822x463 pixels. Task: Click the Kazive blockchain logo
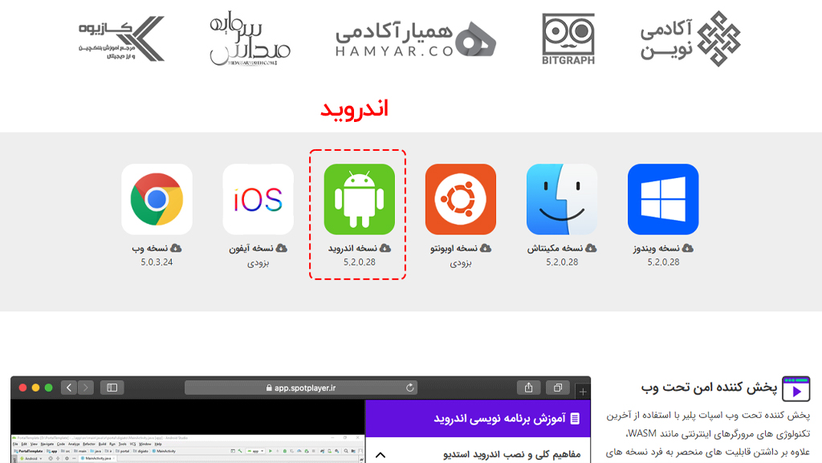122,39
